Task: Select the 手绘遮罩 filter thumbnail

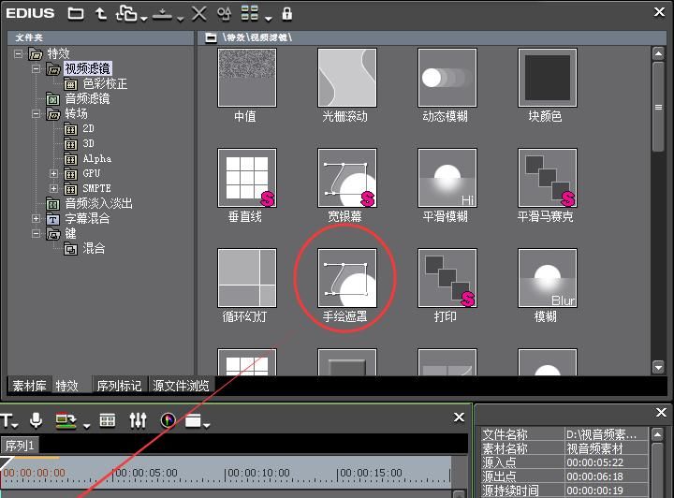Action: (346, 277)
